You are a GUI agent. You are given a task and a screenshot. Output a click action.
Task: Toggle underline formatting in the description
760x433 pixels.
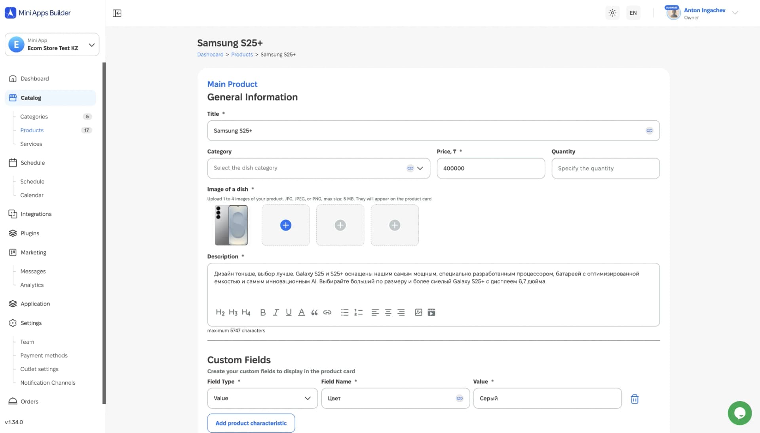(x=289, y=312)
